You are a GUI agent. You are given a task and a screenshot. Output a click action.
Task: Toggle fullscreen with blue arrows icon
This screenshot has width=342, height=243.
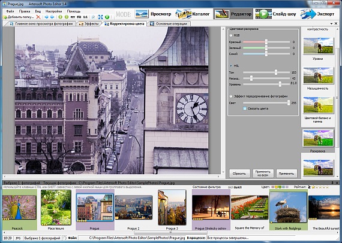click(101, 17)
